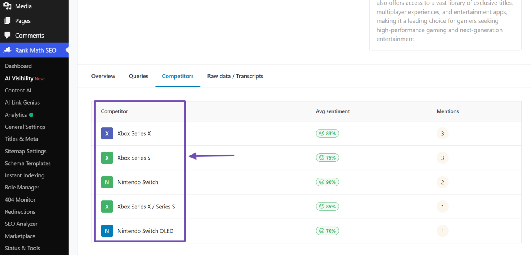
Task: Click the Xbox Series X / Series S competitor name
Action: point(146,207)
